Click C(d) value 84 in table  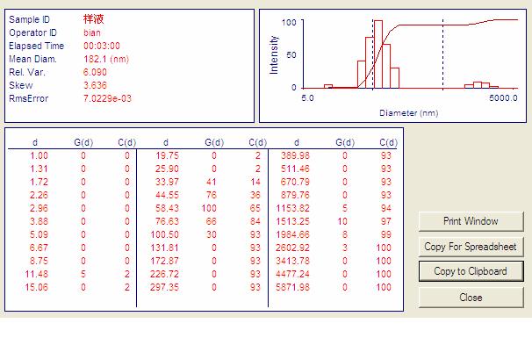point(255,221)
